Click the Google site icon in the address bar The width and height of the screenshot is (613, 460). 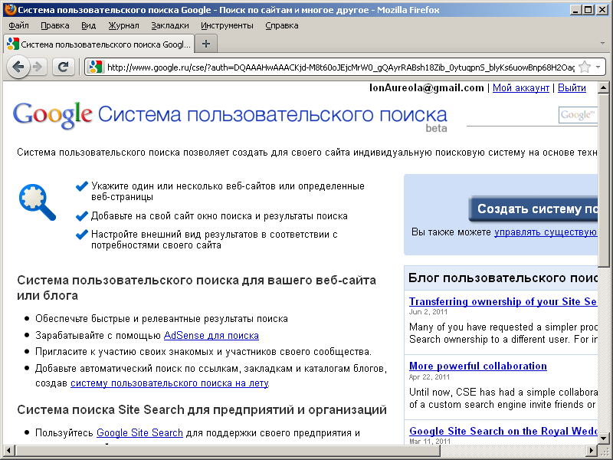pos(95,67)
